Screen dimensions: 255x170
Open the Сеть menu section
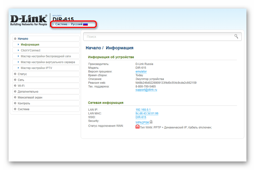point(46,80)
